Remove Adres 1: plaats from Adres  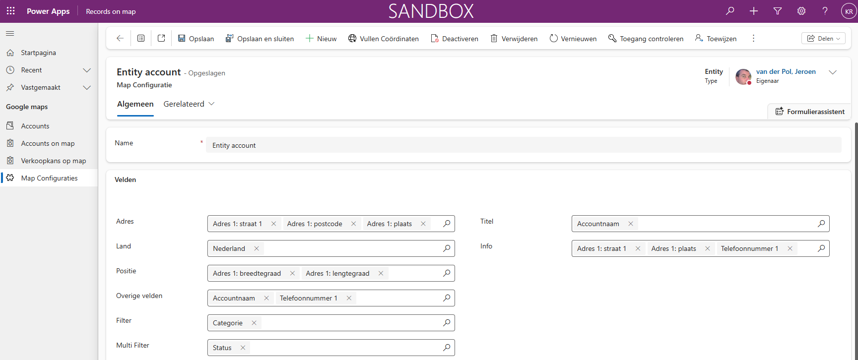[x=423, y=224]
